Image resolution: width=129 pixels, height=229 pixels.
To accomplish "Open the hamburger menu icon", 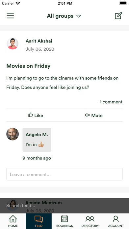I will coord(10,15).
